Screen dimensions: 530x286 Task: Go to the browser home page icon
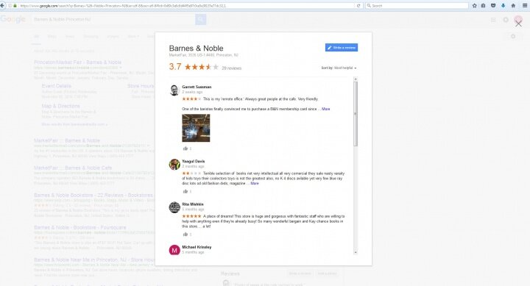[x=513, y=6]
